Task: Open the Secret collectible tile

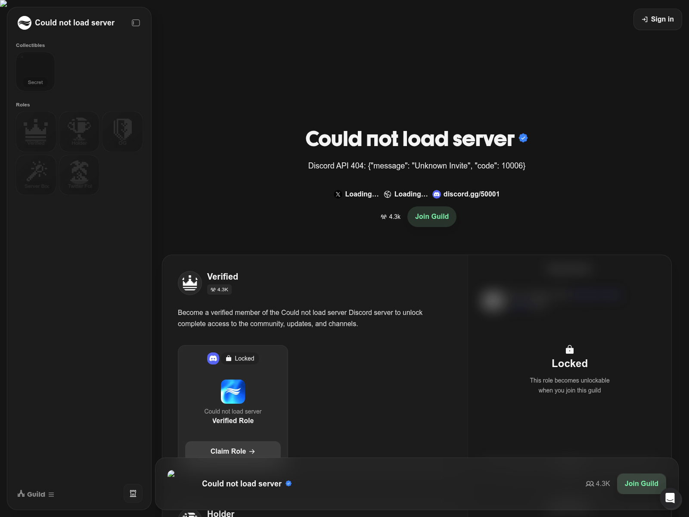Action: 35,72
